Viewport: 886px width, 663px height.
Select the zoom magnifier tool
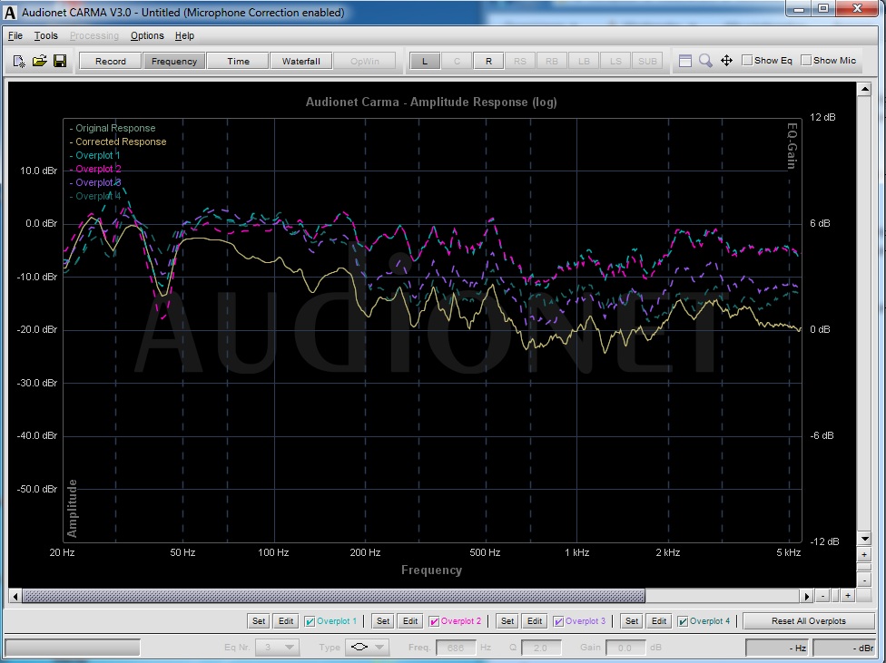pyautogui.click(x=705, y=61)
